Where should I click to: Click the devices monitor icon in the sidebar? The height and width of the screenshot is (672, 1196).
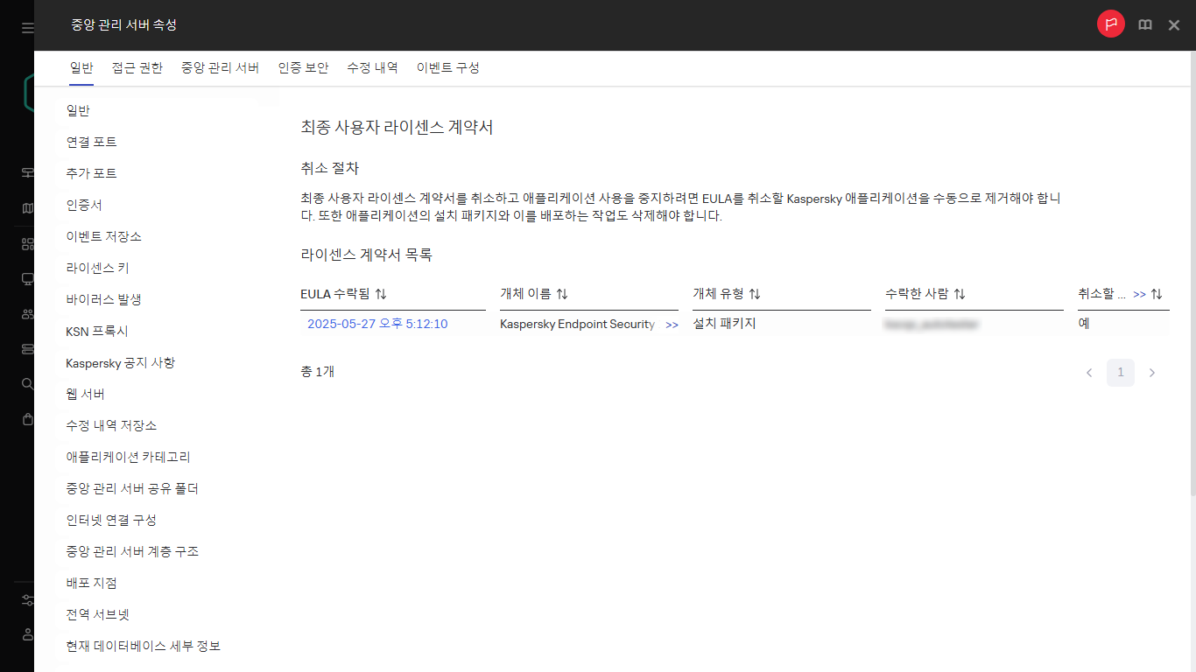[x=26, y=278]
